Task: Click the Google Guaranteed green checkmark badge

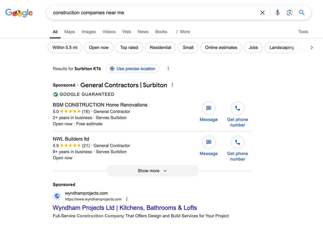Action: click(x=55, y=94)
